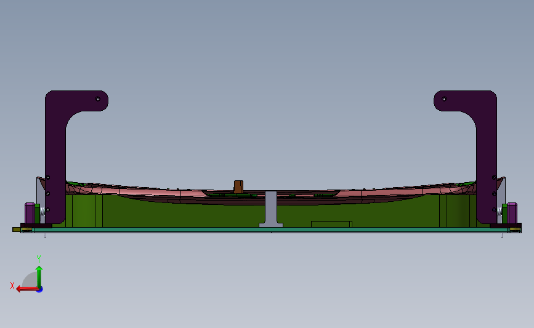The width and height of the screenshot is (534, 328).
Task: Pick the violet standoff on the right edge
Action: pyautogui.click(x=512, y=213)
